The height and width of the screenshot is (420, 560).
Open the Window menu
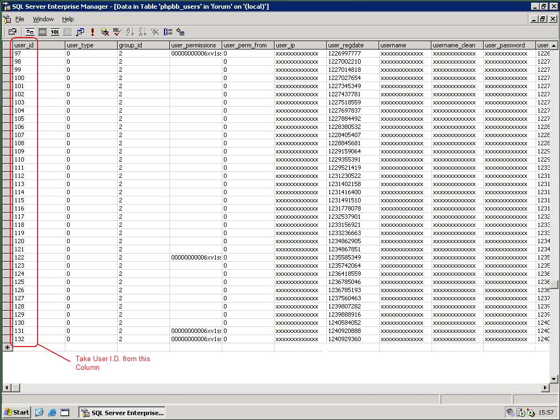point(43,19)
